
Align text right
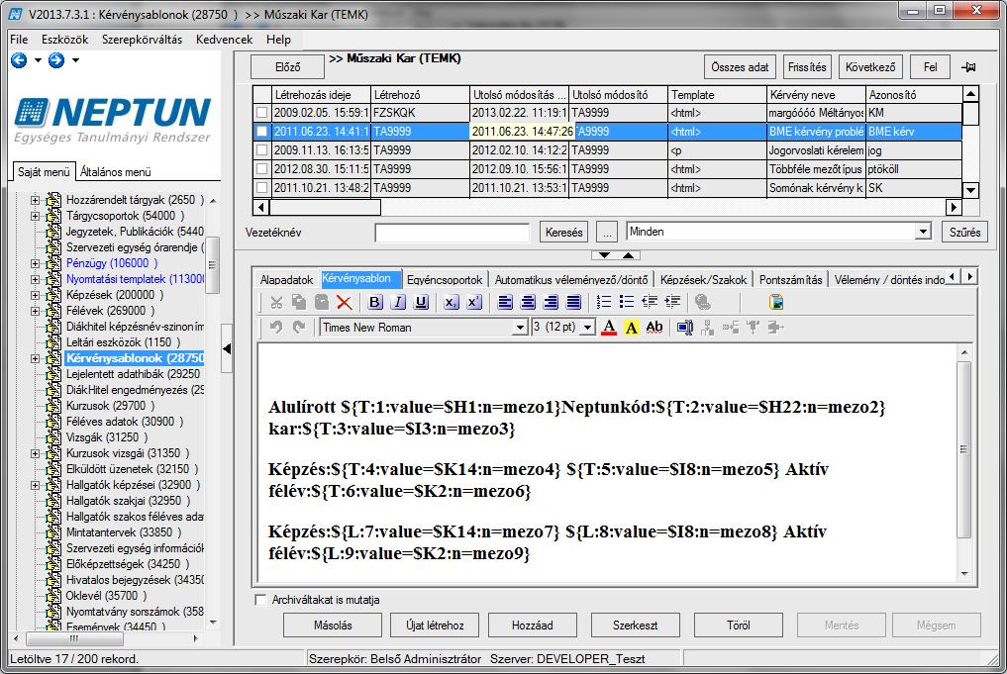pyautogui.click(x=551, y=302)
